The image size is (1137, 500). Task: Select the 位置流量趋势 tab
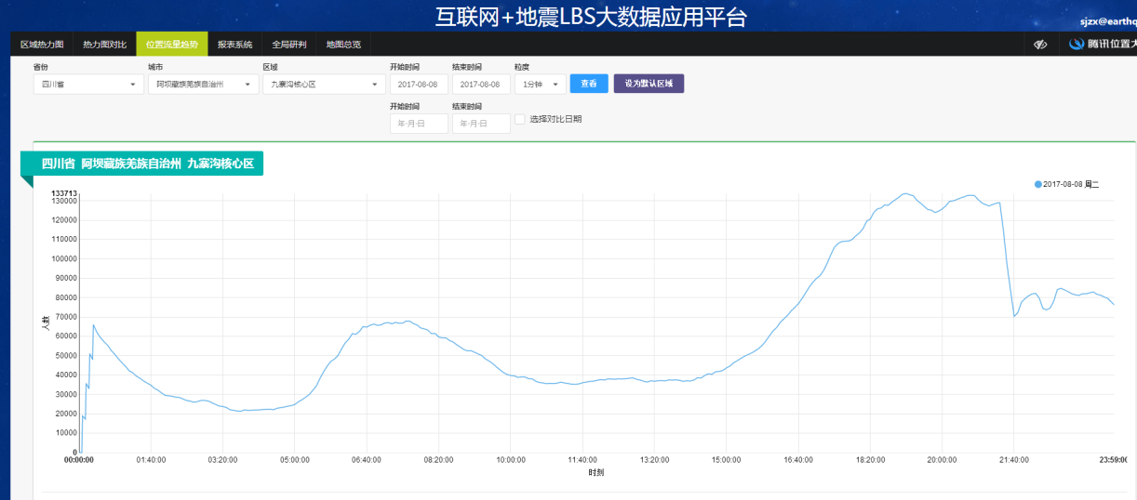pos(172,45)
